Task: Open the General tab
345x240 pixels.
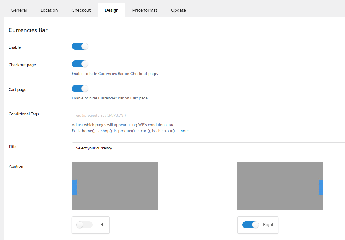Action: point(19,10)
